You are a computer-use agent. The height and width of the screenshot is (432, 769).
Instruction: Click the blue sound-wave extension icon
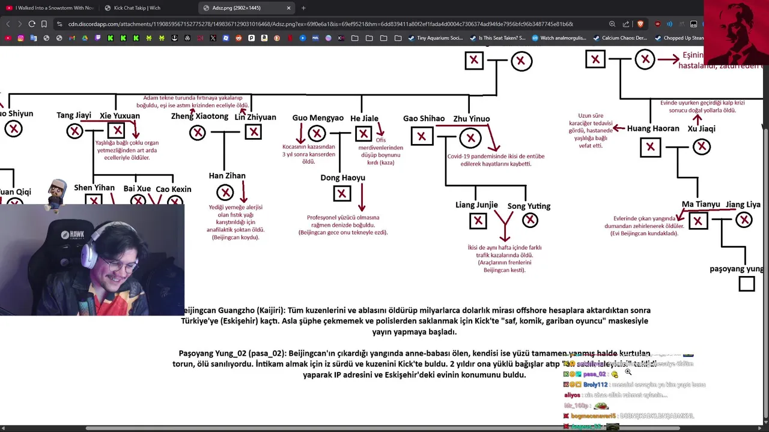click(670, 24)
